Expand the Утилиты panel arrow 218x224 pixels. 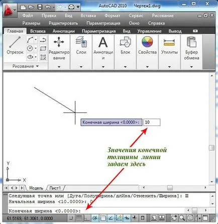(169, 67)
